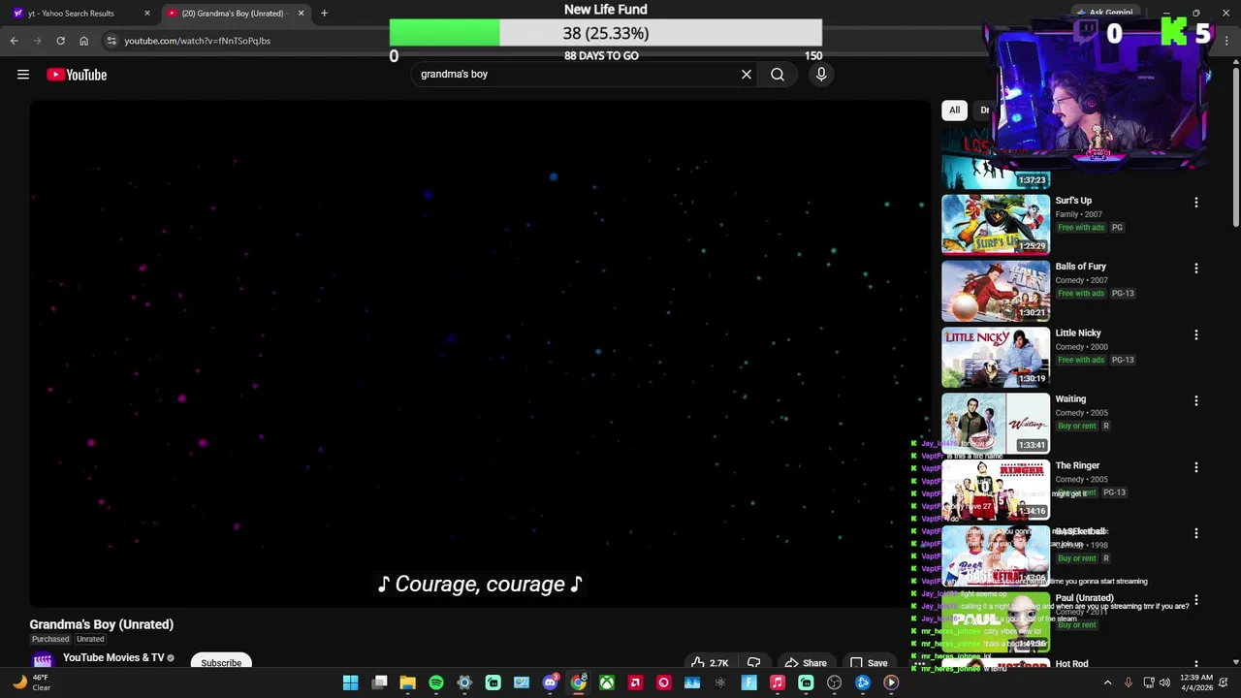Open options for Surf's Up

point(1196,203)
